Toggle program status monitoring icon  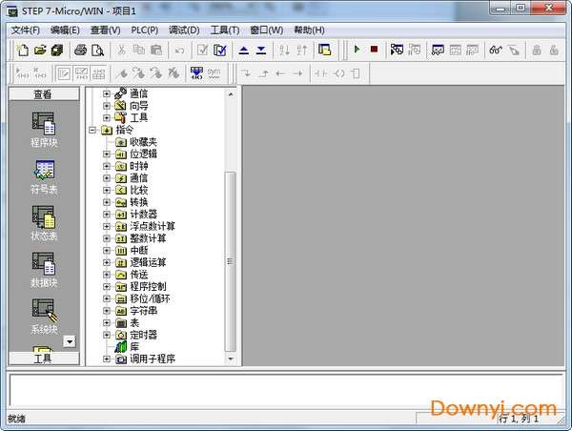pyautogui.click(x=397, y=50)
